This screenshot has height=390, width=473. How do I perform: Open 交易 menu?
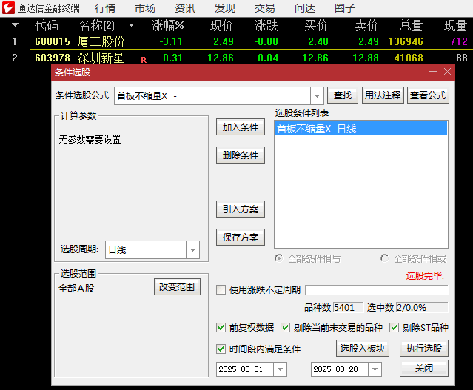point(264,8)
